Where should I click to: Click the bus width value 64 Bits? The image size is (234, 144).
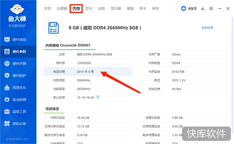tap(177, 89)
